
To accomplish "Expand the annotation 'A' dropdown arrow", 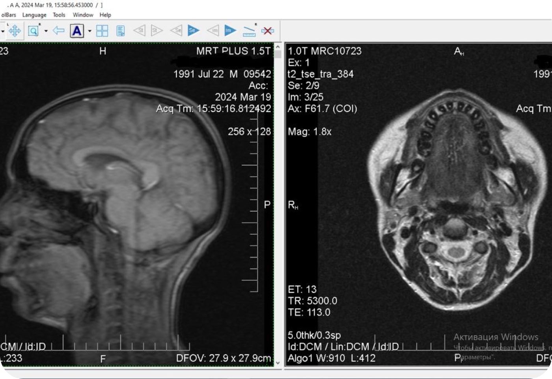I will point(90,31).
